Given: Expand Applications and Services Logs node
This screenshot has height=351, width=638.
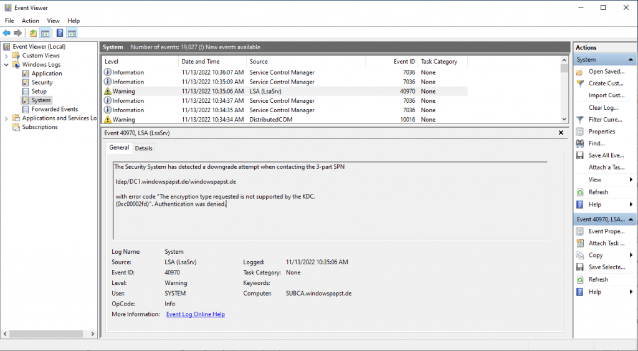Looking at the screenshot, I should click(7, 118).
